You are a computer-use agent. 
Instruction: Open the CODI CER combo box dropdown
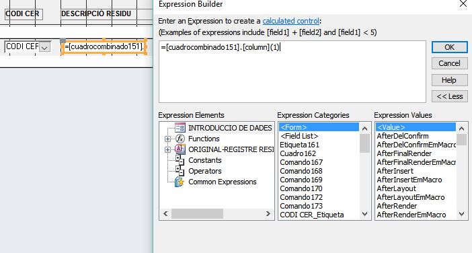(45, 48)
